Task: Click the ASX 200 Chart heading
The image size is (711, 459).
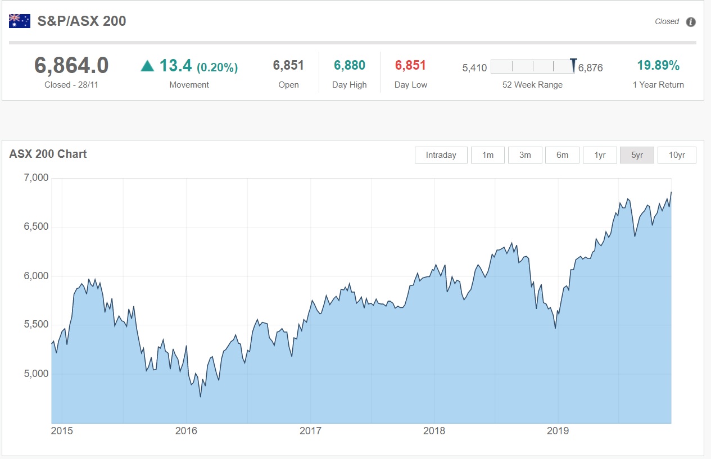Action: tap(48, 154)
